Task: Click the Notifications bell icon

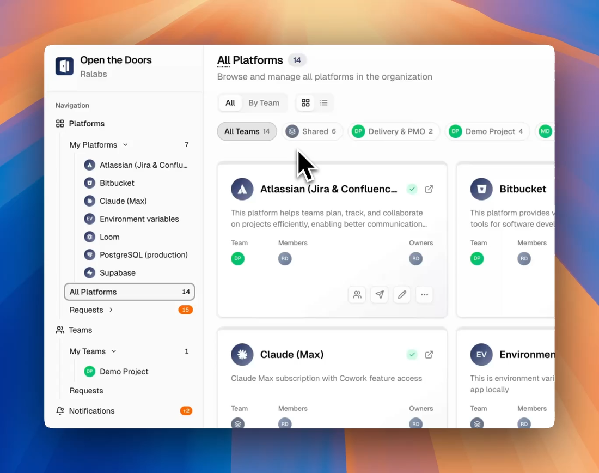Action: pyautogui.click(x=60, y=411)
